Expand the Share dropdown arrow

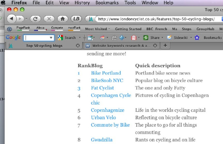pyautogui.click(x=162, y=38)
